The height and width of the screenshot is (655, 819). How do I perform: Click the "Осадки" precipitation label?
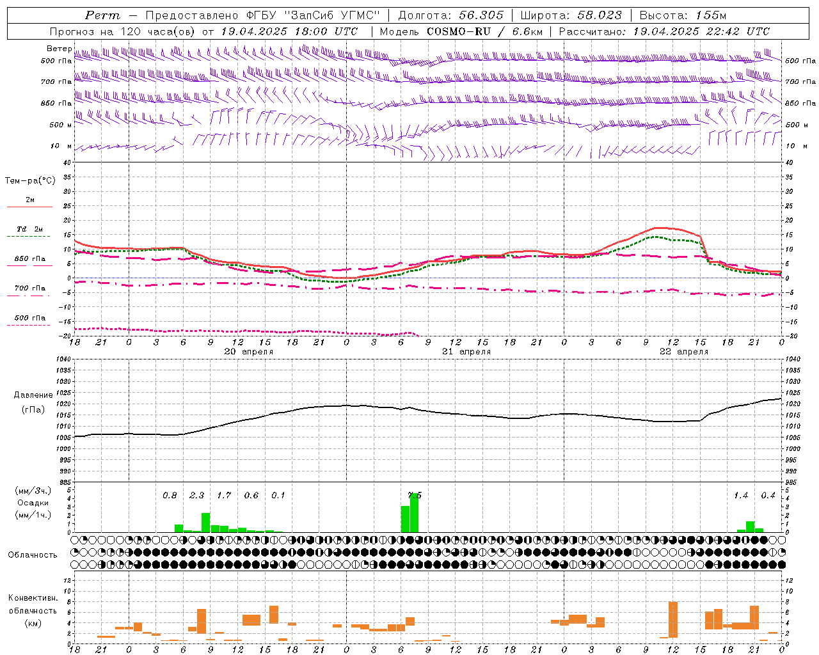tap(33, 503)
